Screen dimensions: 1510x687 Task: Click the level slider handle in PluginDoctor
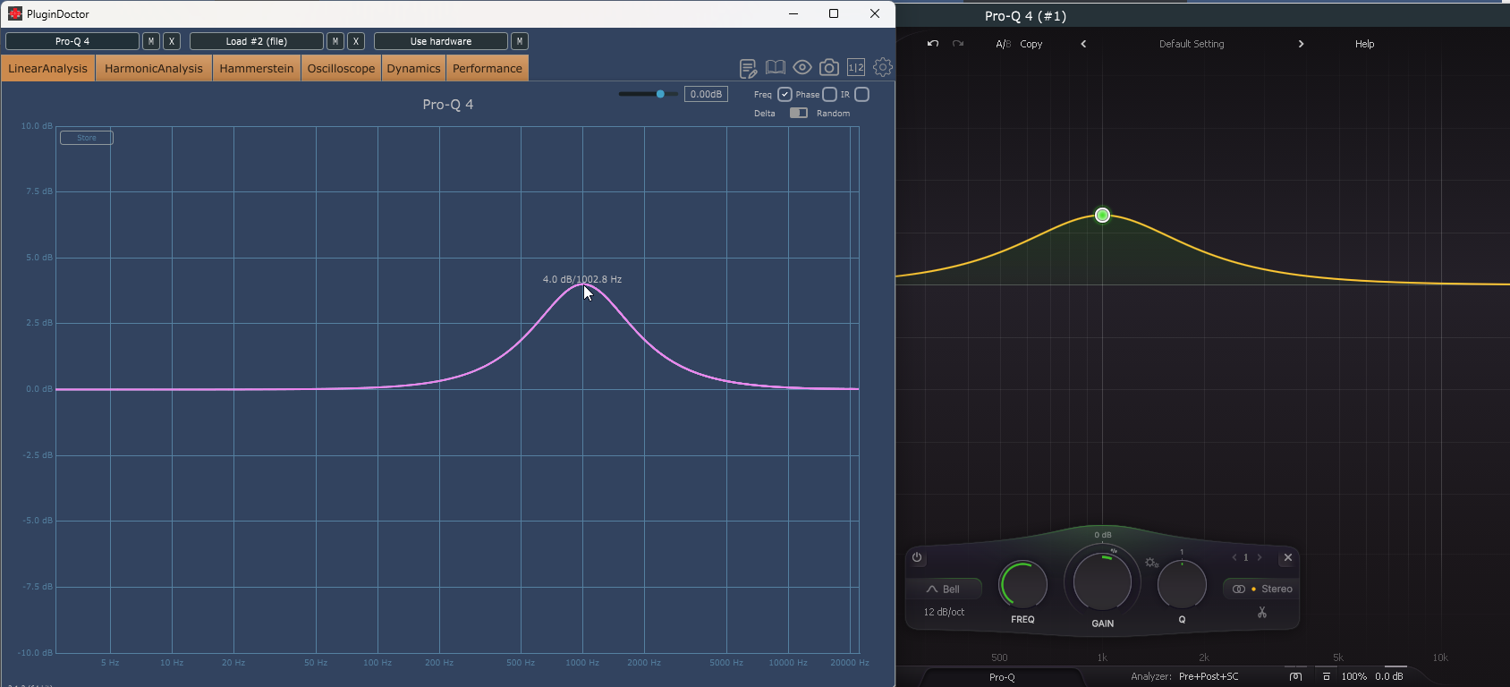click(x=660, y=94)
